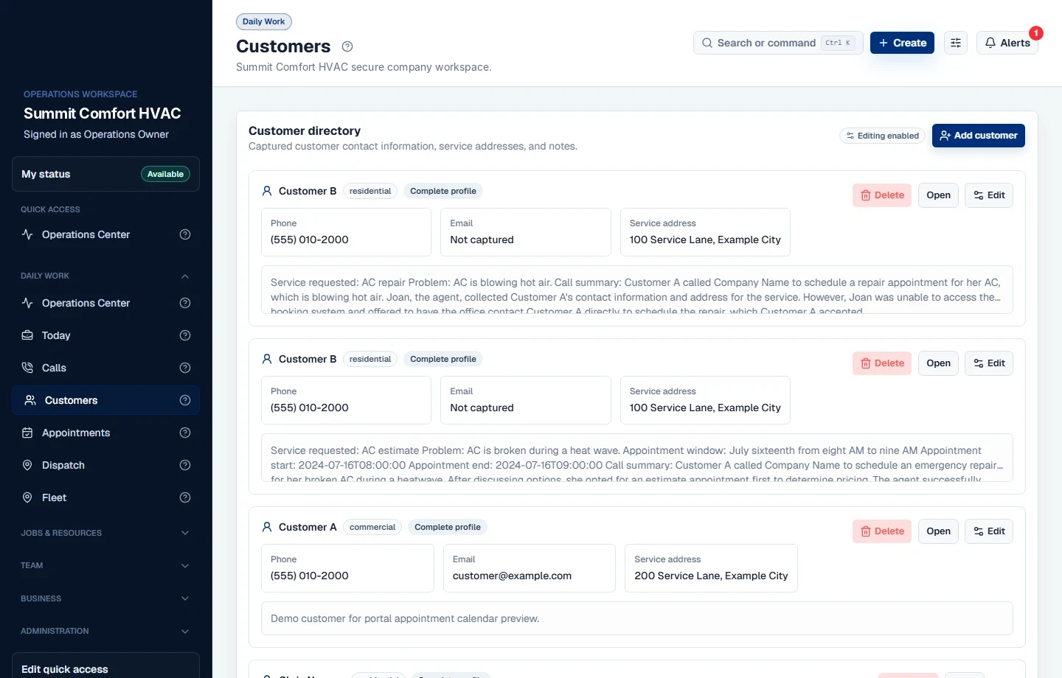
Task: Click the help icon beside Appointments
Action: coord(185,433)
